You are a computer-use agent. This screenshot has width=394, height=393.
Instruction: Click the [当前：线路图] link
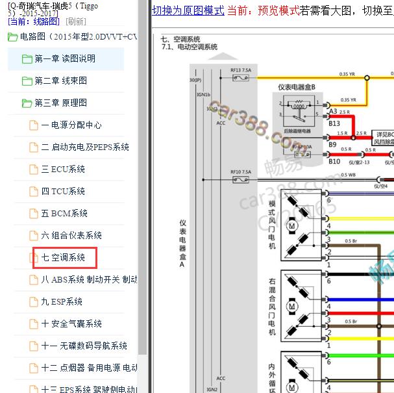click(x=34, y=21)
